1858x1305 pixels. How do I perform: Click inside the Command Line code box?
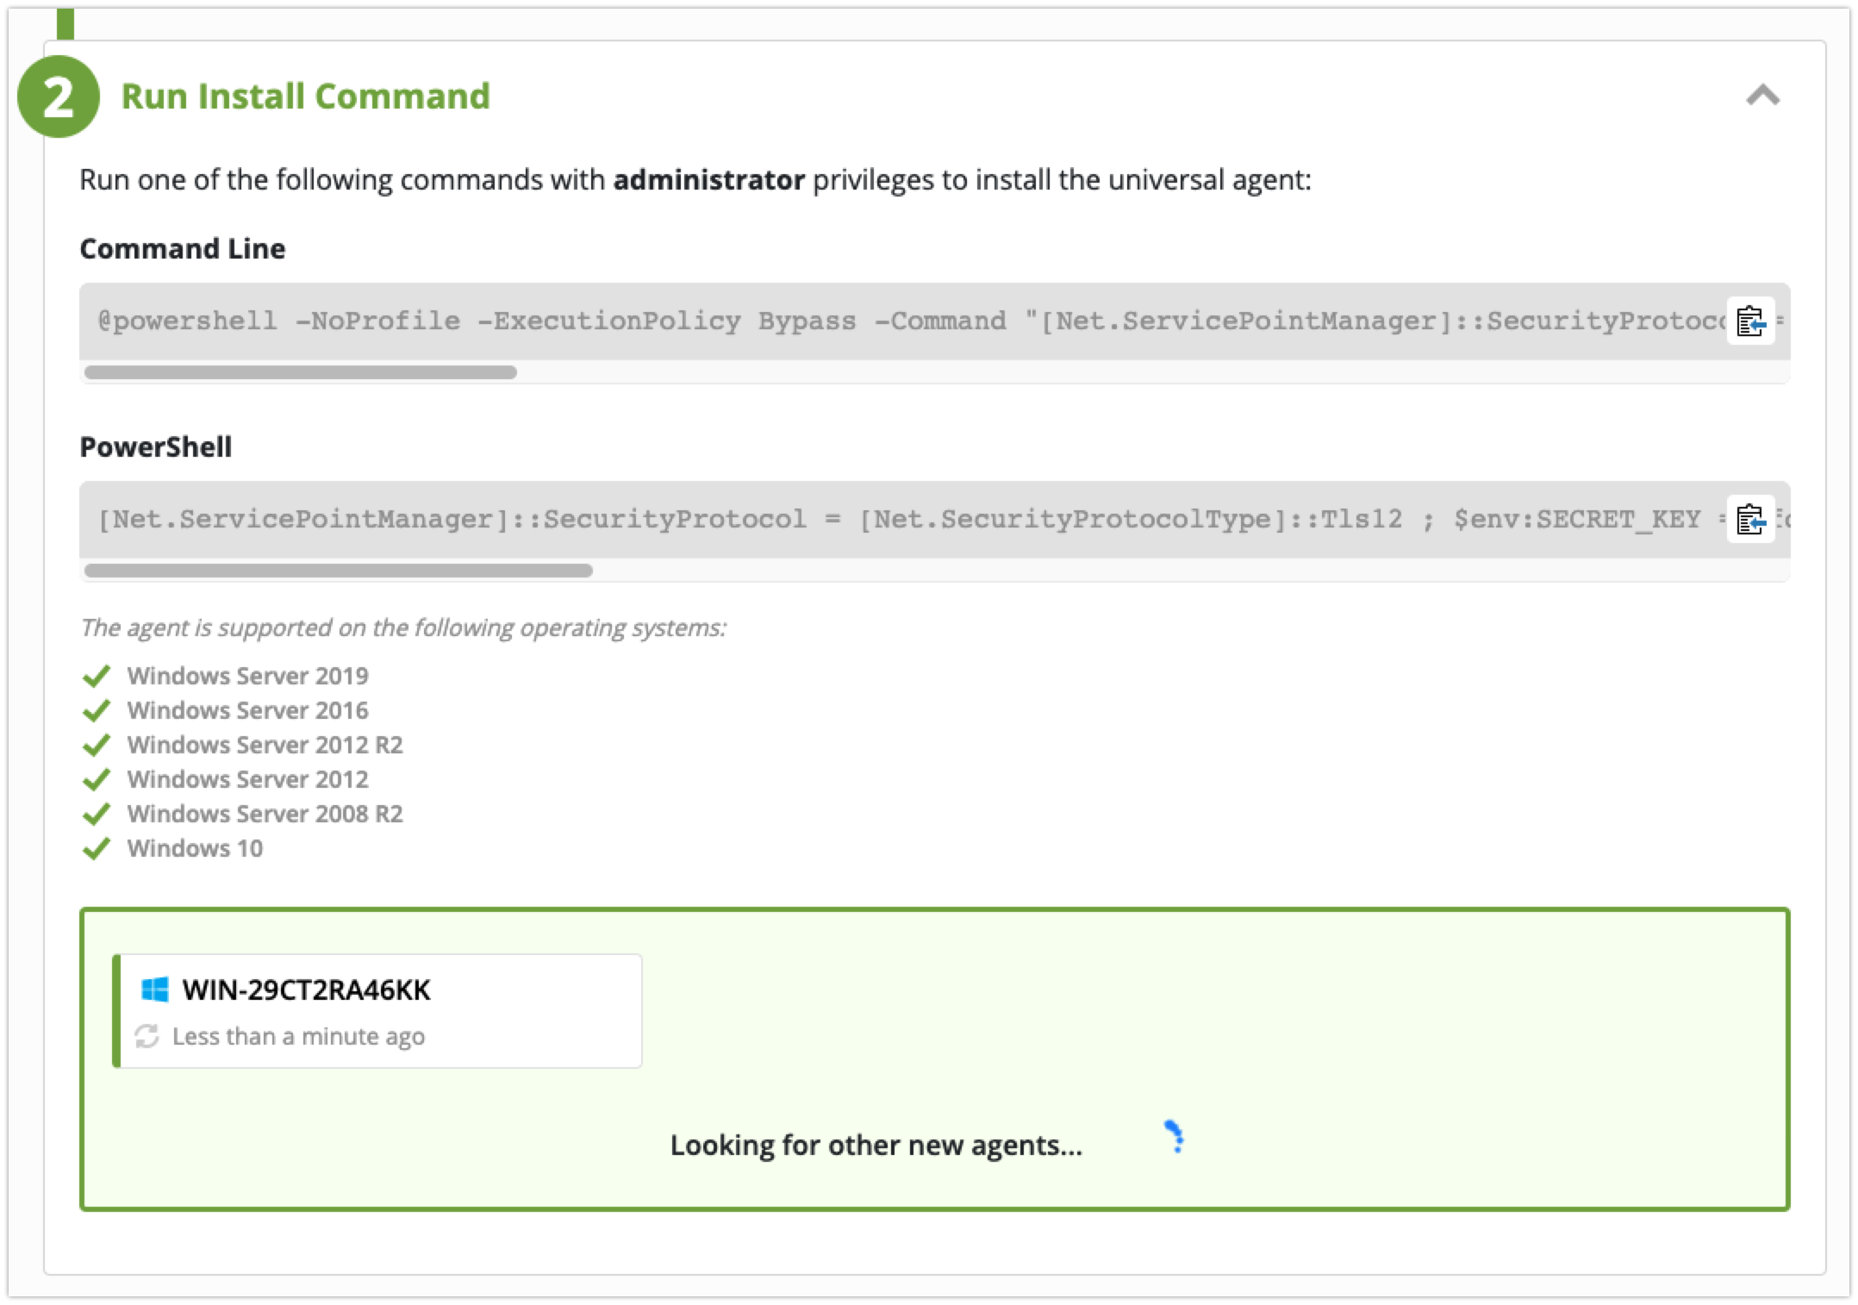point(862,322)
